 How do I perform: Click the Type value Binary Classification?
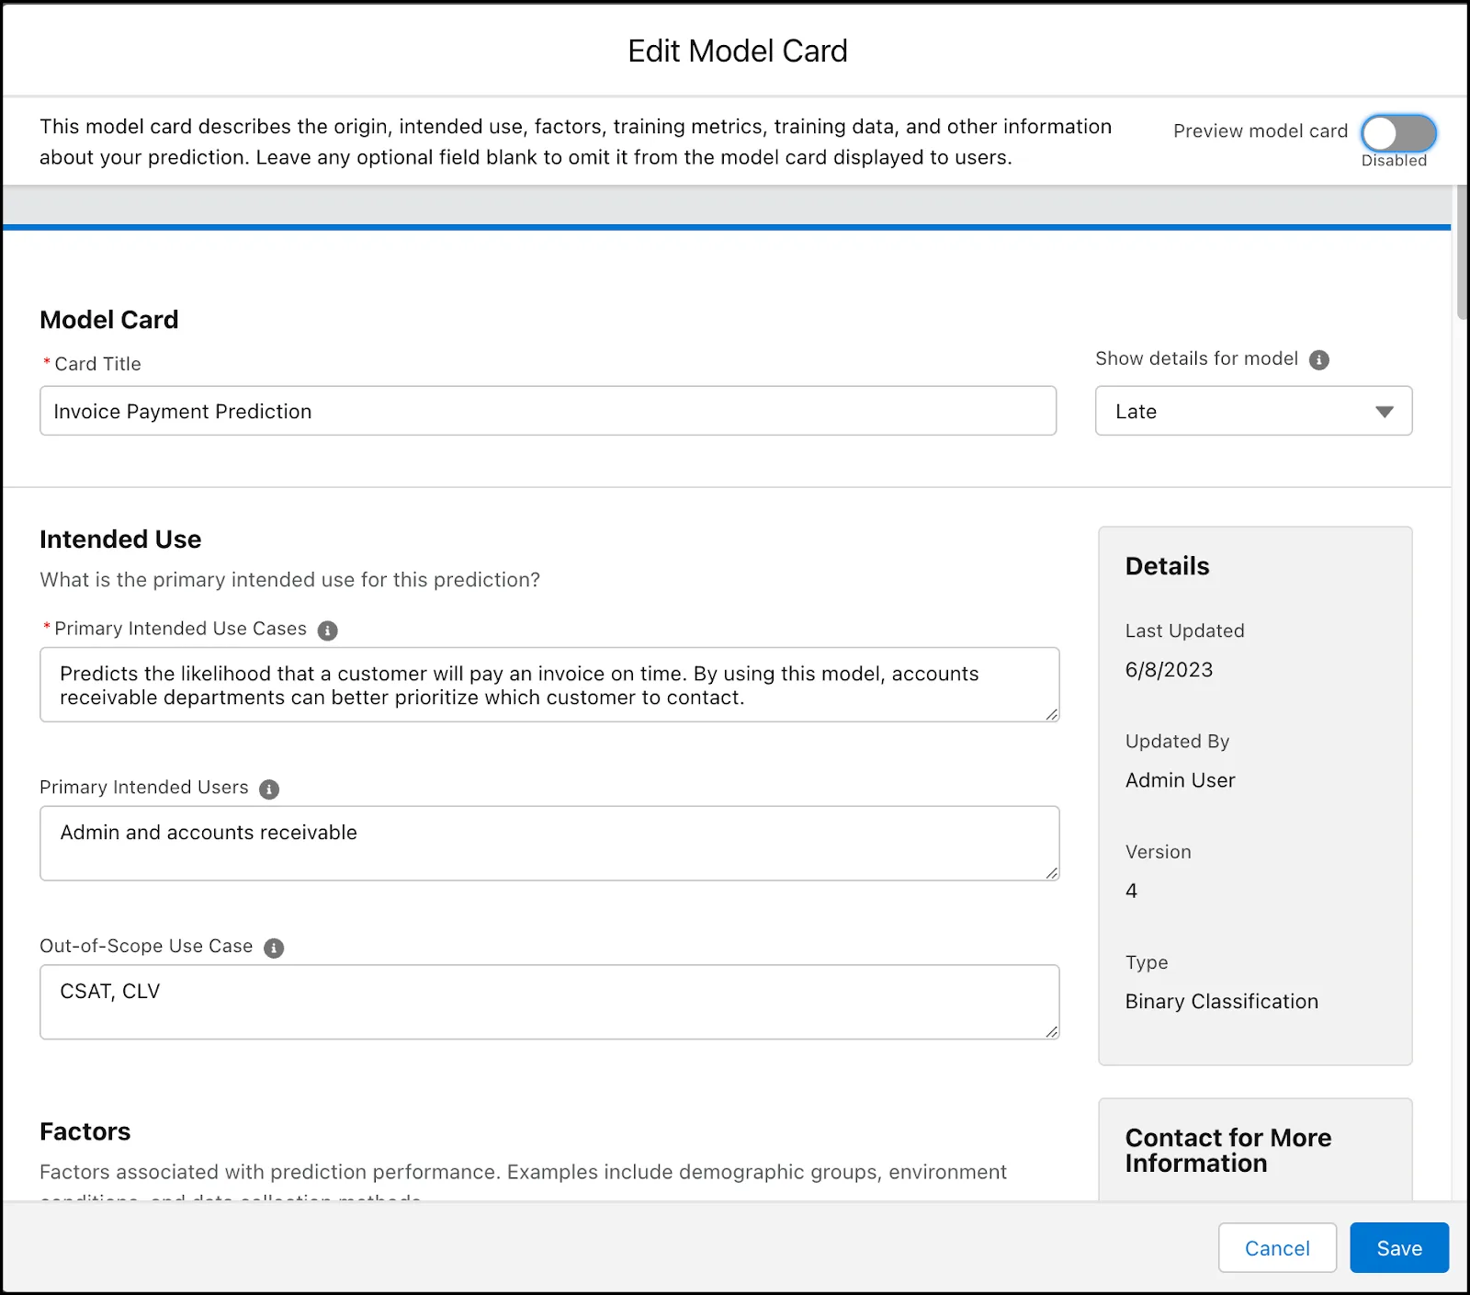pos(1221,1002)
